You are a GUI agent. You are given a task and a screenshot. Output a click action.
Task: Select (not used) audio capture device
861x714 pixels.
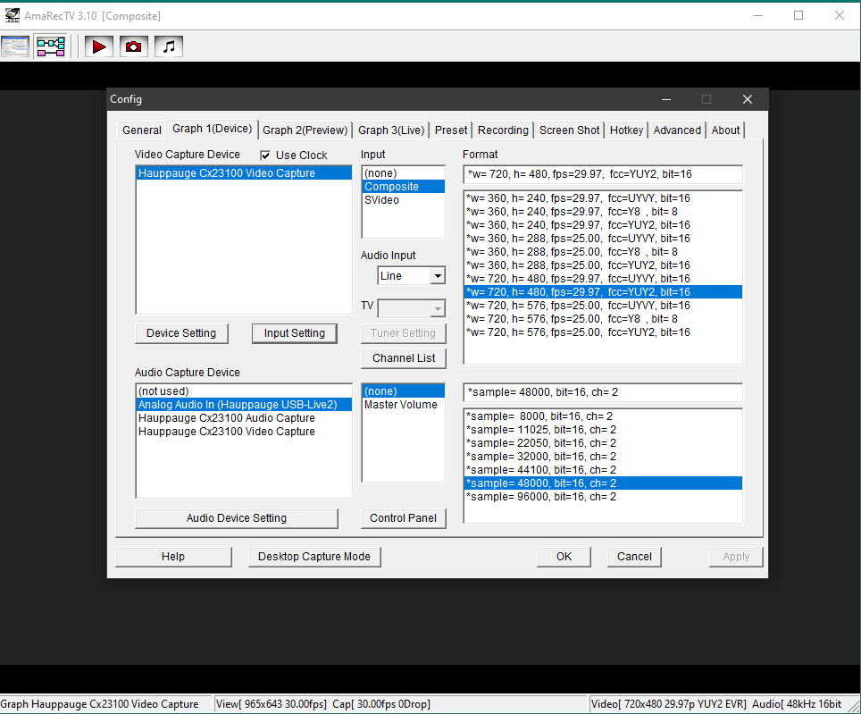tap(244, 391)
